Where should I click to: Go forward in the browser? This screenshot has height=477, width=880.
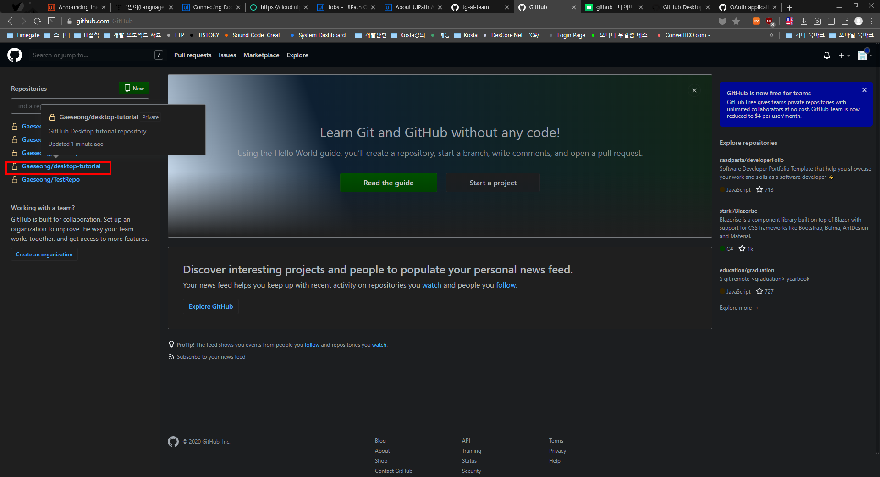(x=24, y=21)
